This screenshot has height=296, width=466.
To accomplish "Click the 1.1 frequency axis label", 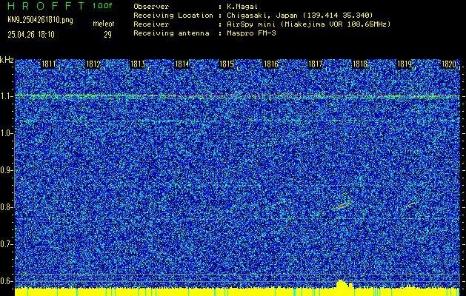I will pos(6,96).
